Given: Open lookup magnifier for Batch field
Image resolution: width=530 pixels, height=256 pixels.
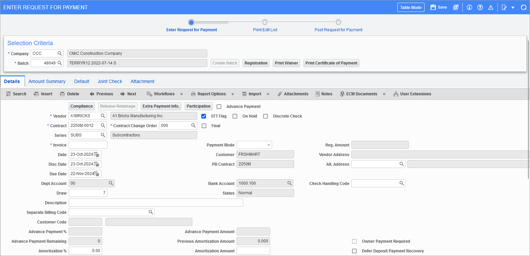Looking at the screenshot, I should pyautogui.click(x=60, y=63).
